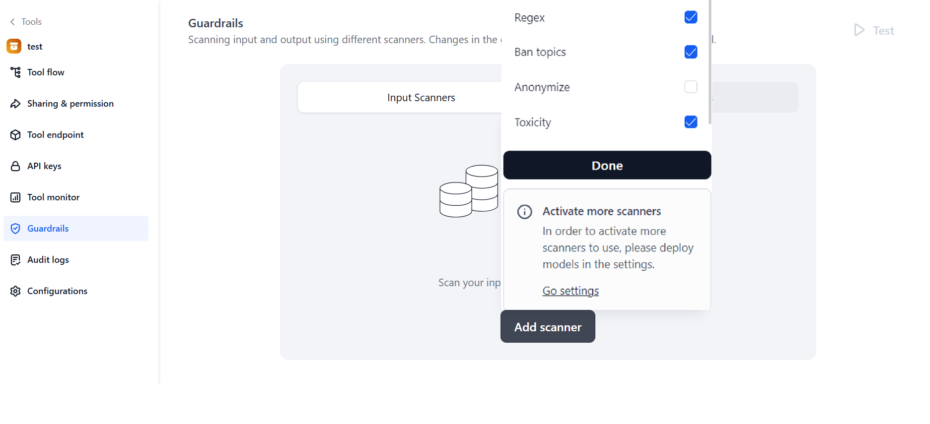Click the Add scanner button

[548, 327]
